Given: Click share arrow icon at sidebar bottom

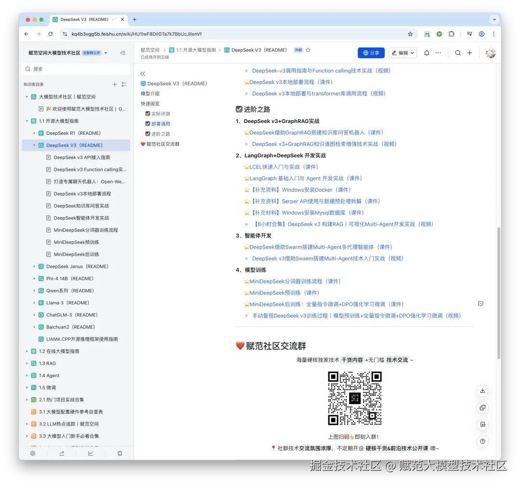Looking at the screenshot, I should [x=62, y=454].
